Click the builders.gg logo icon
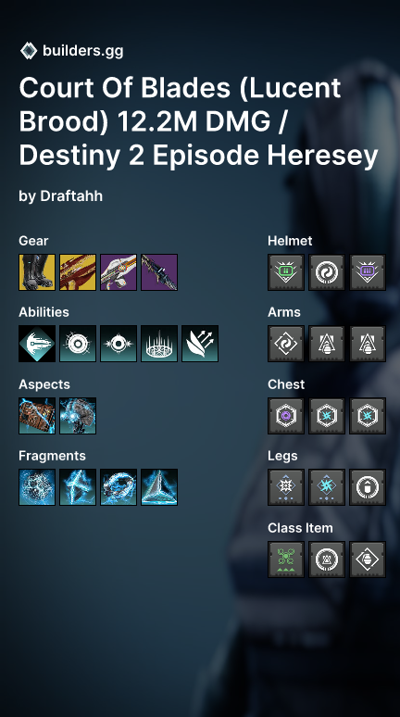 click(x=29, y=51)
